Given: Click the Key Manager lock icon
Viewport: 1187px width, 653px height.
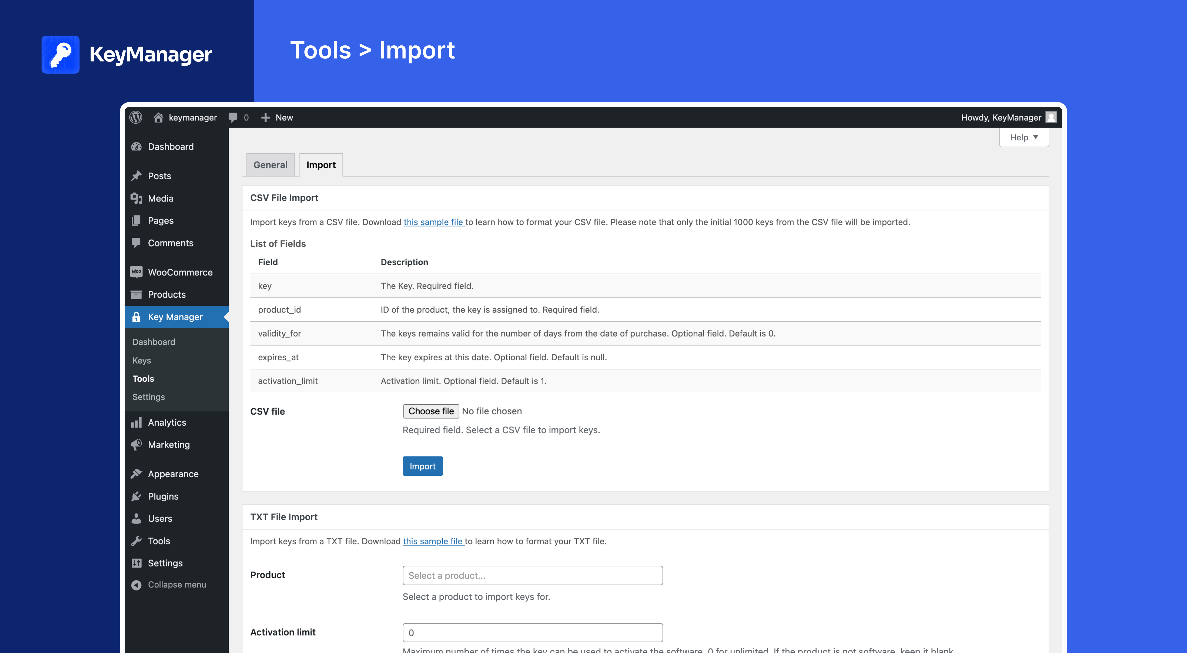Looking at the screenshot, I should coord(137,317).
